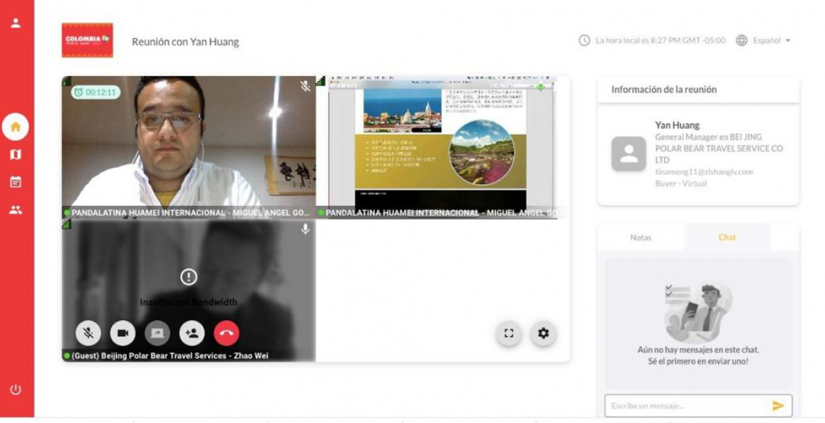Open call settings gear button
Screen dimensions: 825x423
544,333
